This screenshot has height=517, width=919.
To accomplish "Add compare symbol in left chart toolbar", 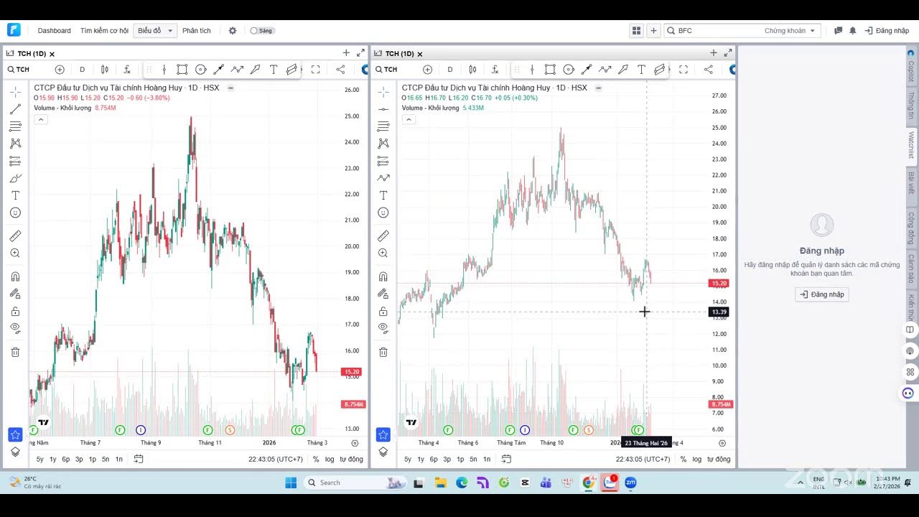I will [x=60, y=70].
